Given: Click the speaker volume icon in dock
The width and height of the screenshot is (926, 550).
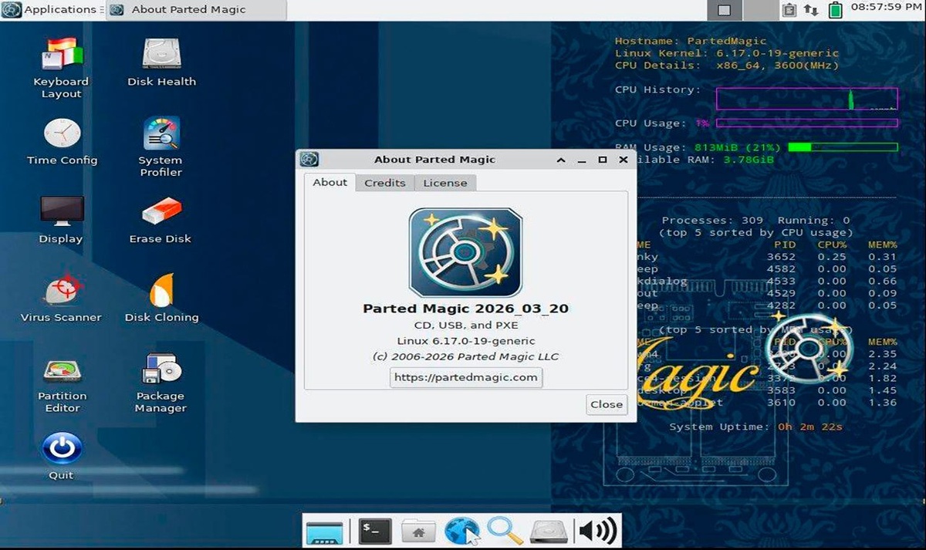Looking at the screenshot, I should [x=597, y=531].
